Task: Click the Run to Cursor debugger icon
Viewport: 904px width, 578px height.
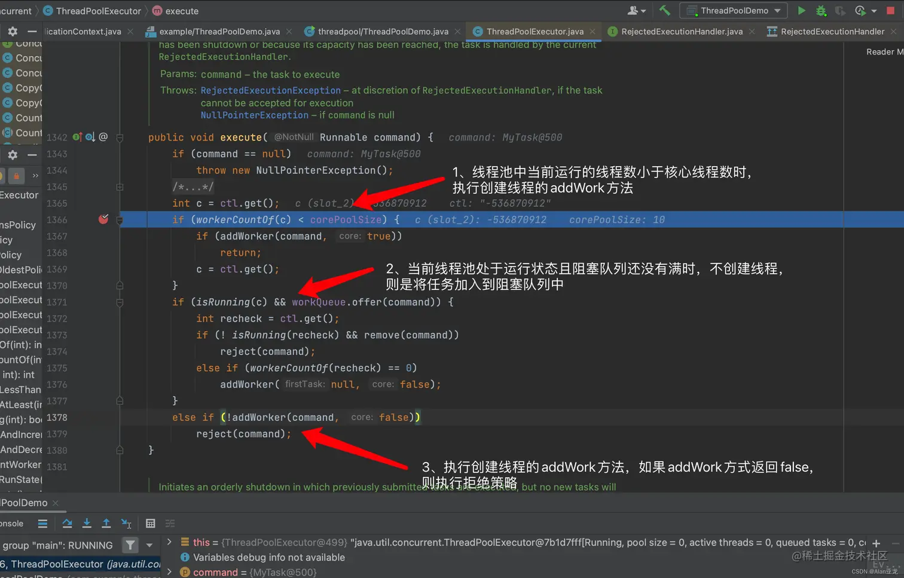Action: (126, 524)
